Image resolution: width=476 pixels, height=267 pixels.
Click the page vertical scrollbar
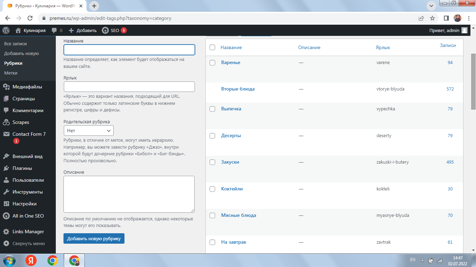click(473, 82)
